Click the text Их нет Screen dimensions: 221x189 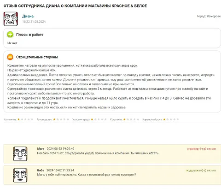(12, 43)
